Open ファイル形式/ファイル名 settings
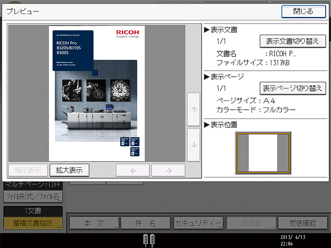This screenshot has width=331, height=248. pos(33,196)
